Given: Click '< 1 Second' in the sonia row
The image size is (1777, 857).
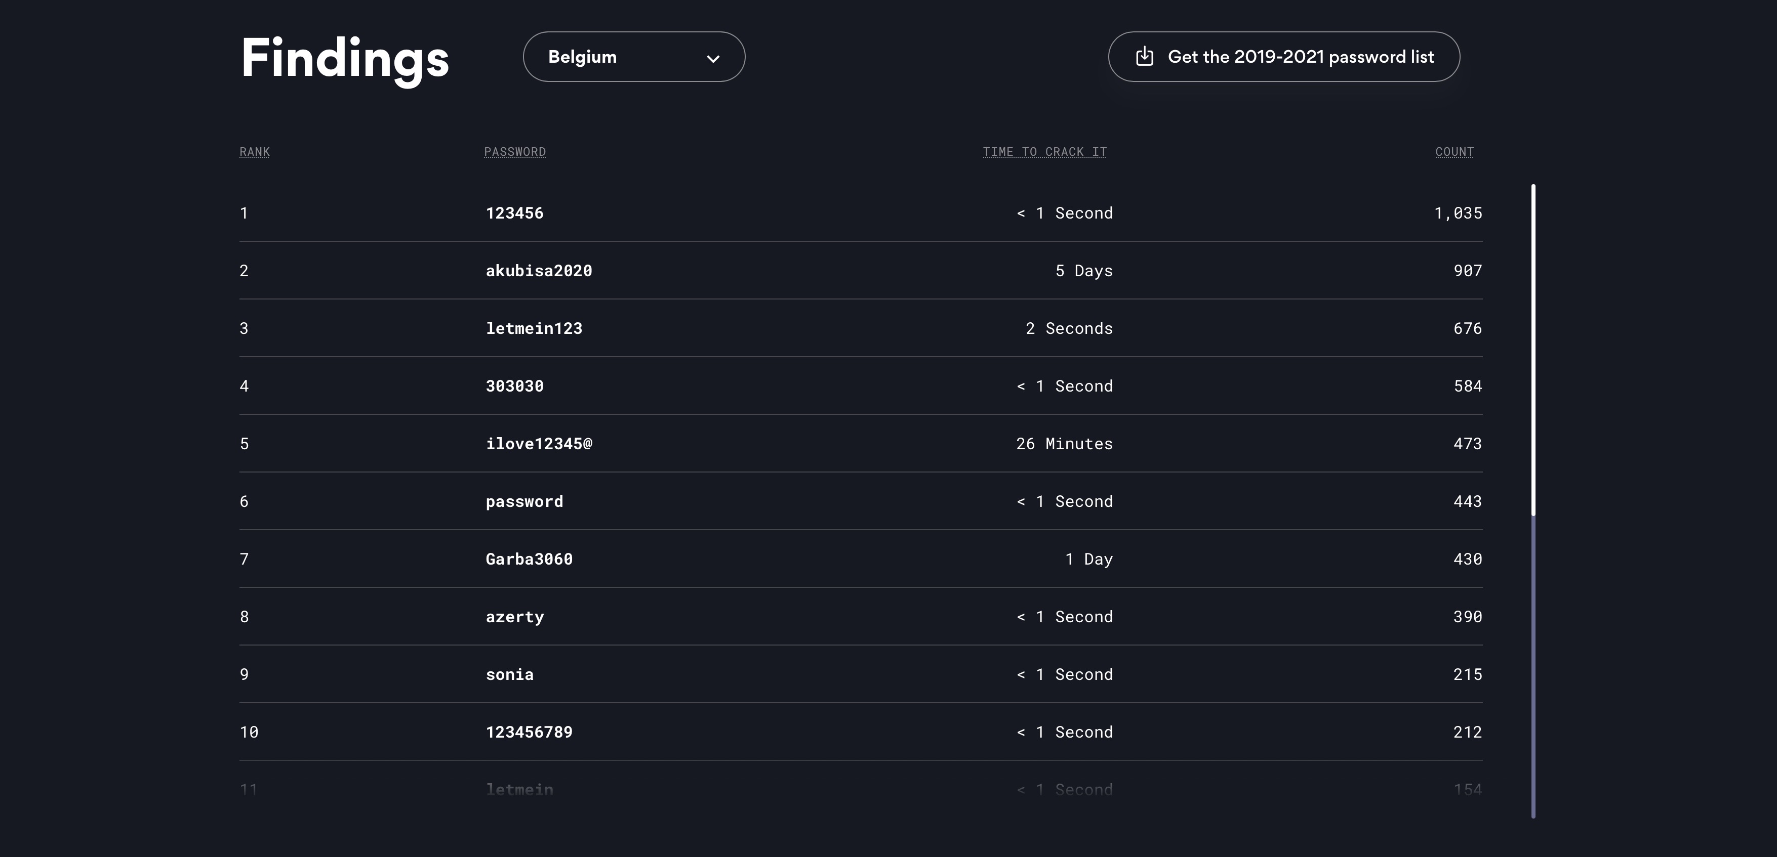Looking at the screenshot, I should pos(1064,674).
